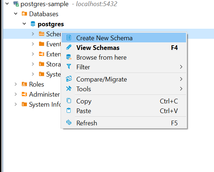Viewport: 214px width, 172px height.
Task: Collapse the Databases tree node
Action: tap(16, 14)
